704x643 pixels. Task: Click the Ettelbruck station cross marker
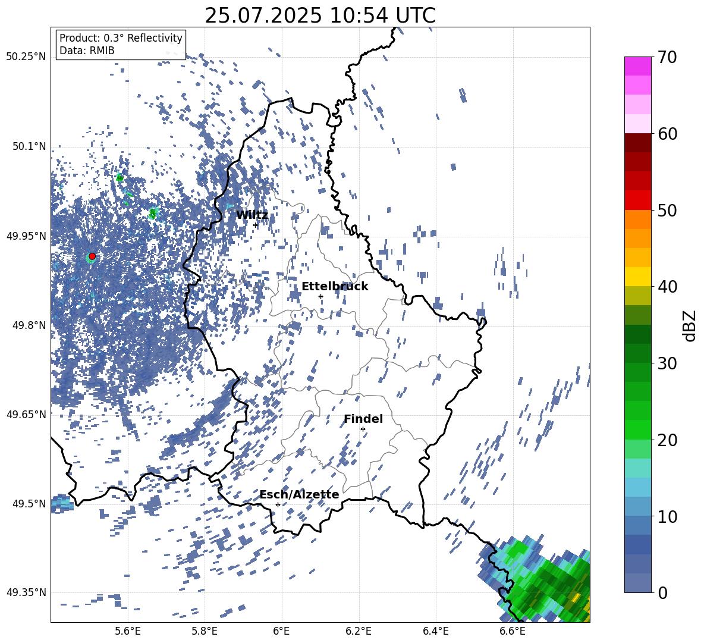(x=320, y=296)
